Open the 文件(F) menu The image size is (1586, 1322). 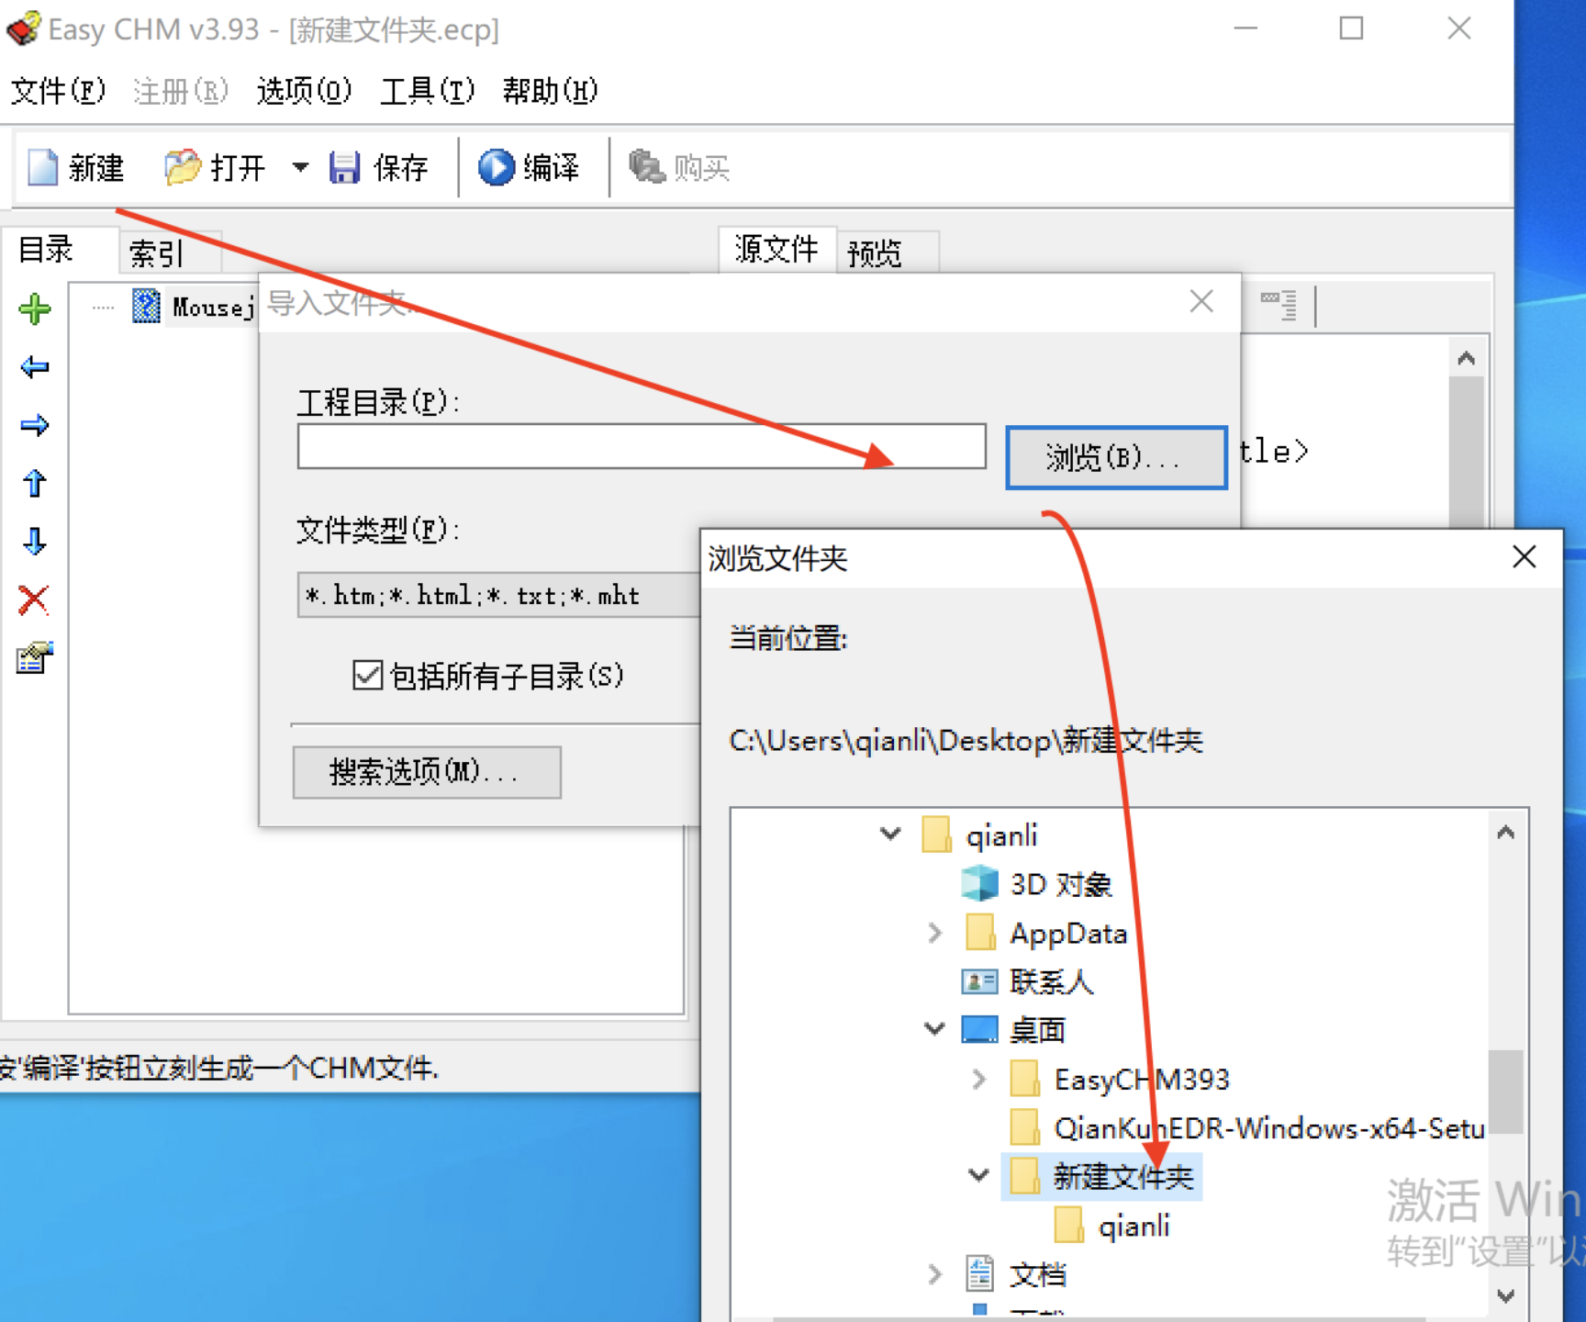(58, 91)
